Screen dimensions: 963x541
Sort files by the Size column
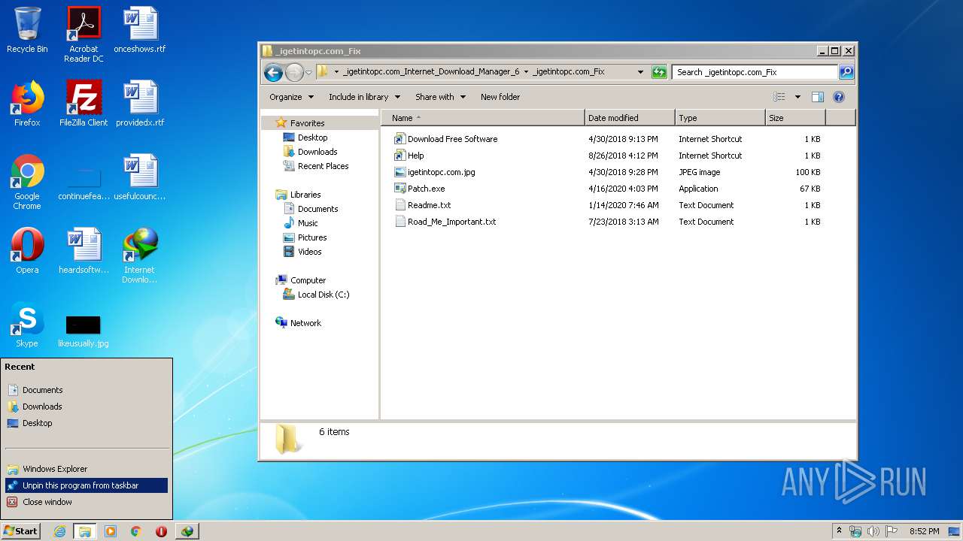click(x=795, y=118)
